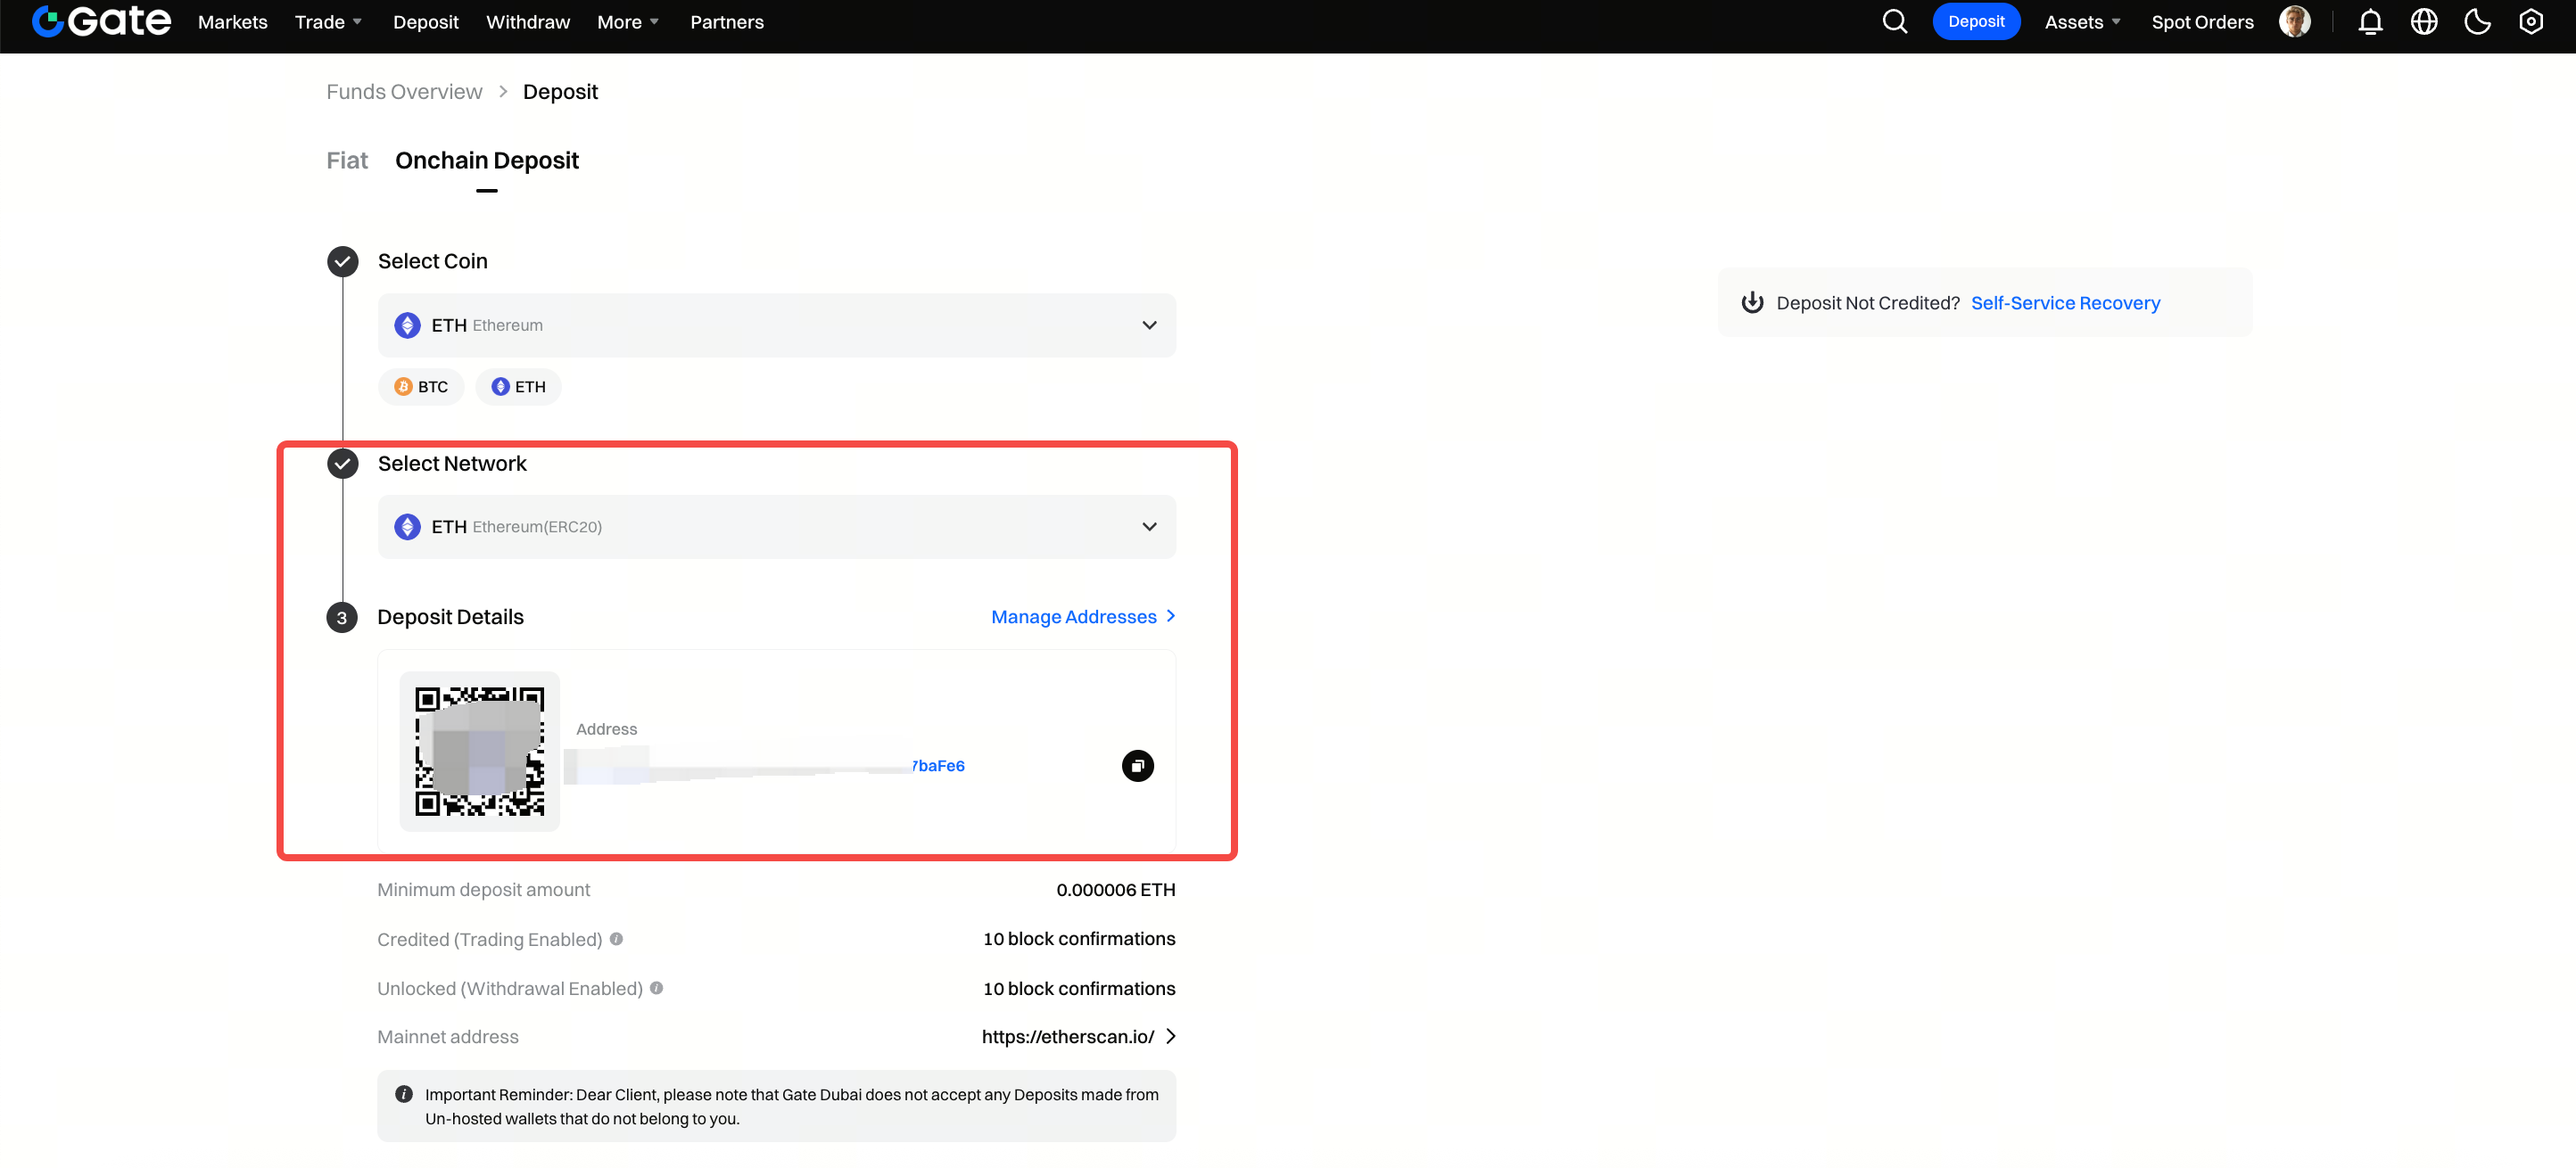Open the Trade menu dropdown
The width and height of the screenshot is (2576, 1168).
coord(328,22)
